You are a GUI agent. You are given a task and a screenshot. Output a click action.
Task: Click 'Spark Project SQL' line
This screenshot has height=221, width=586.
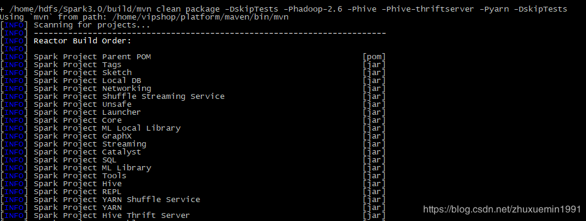[x=75, y=160]
